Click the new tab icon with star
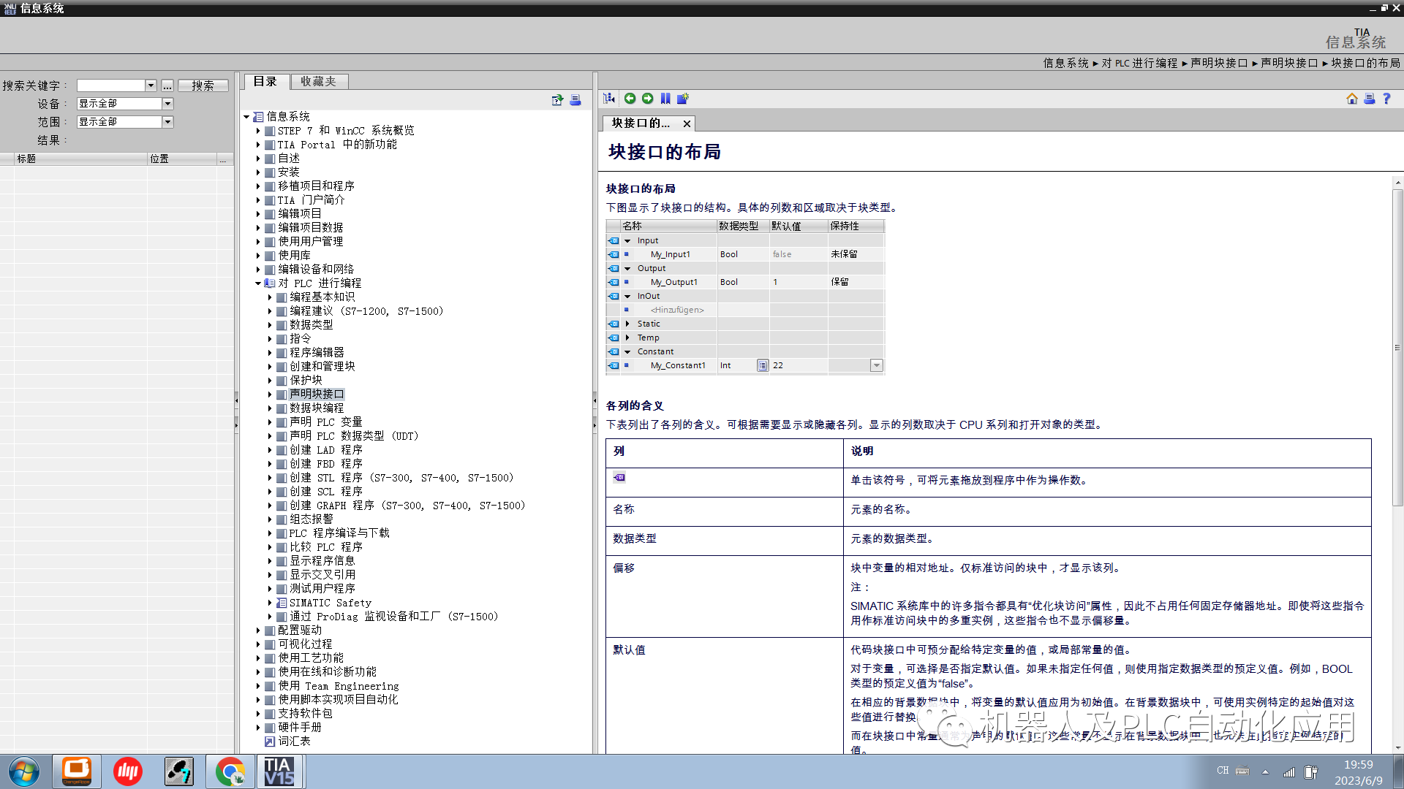The height and width of the screenshot is (789, 1404). point(683,99)
